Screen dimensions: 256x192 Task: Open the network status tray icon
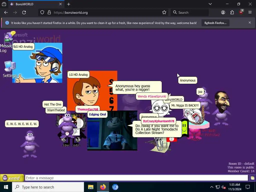[x=218, y=187]
